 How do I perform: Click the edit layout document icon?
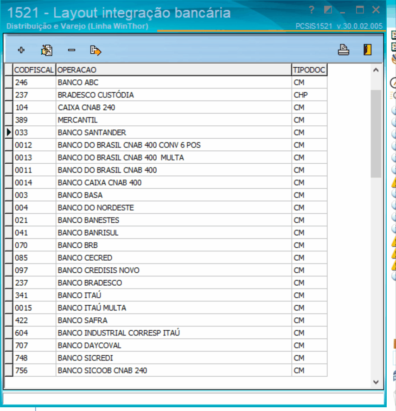coord(47,50)
